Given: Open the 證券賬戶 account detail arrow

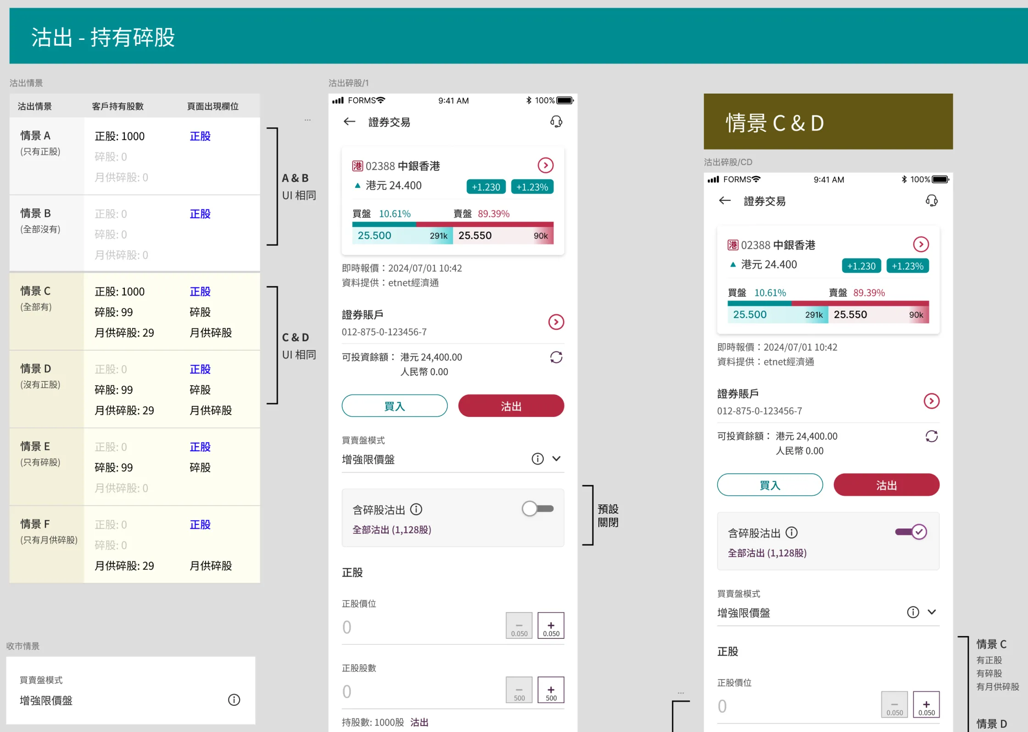Looking at the screenshot, I should coord(556,322).
